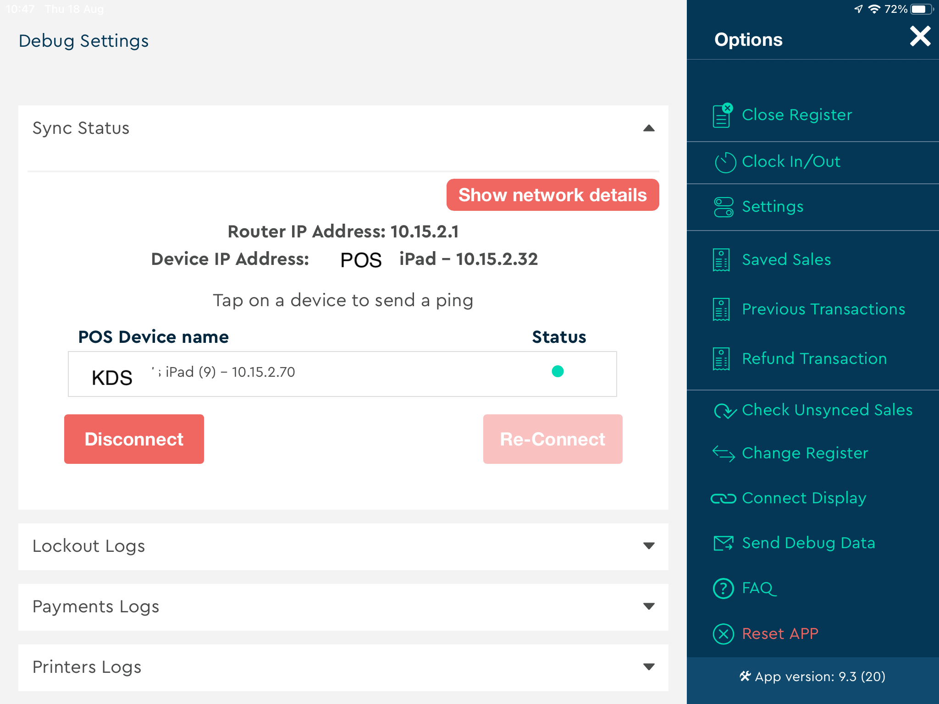Open Clock In/Out menu label

[791, 161]
